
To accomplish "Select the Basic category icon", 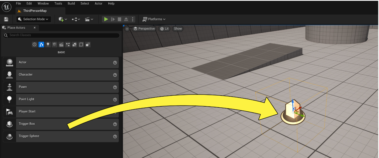I will click(x=41, y=45).
